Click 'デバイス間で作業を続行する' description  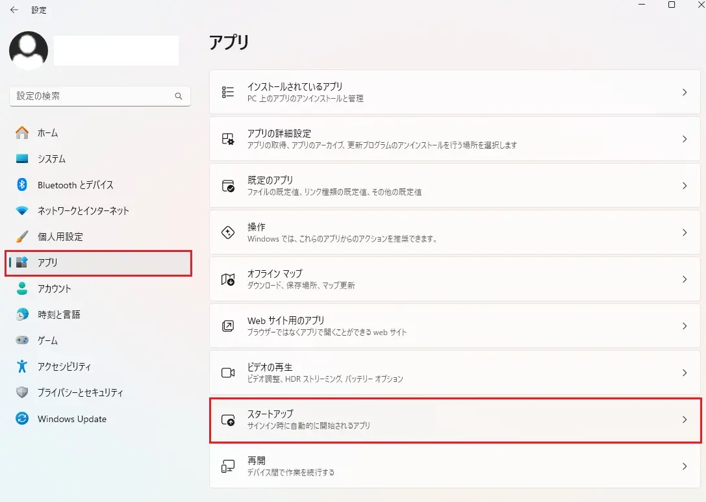[291, 472]
